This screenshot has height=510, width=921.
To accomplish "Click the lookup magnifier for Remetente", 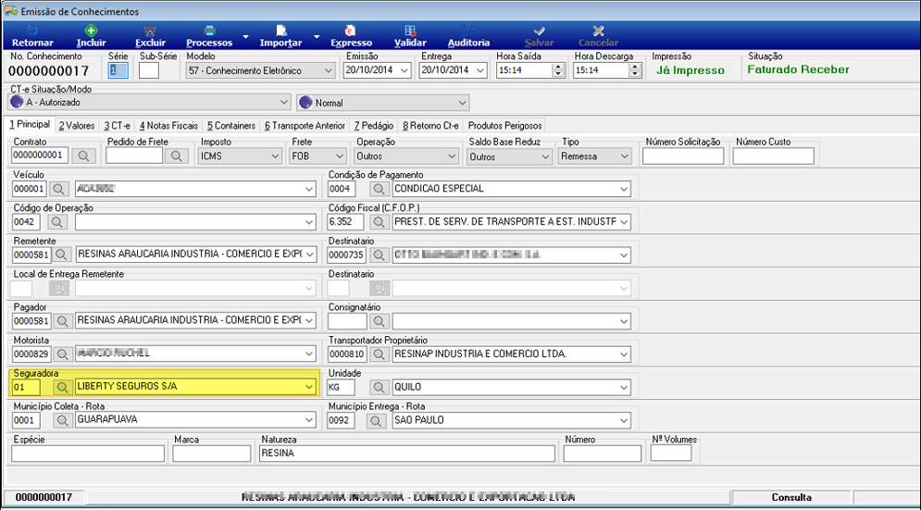I will 62,255.
